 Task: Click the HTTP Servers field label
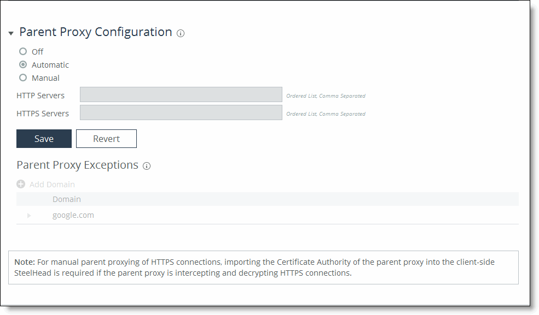(40, 96)
